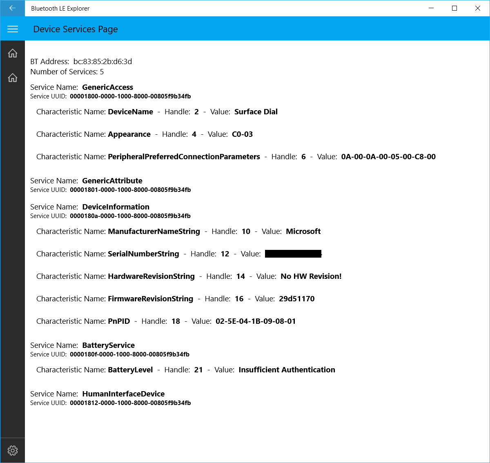Click the UUID 00001800-0000-1000-8000-00805f9b34fb

pyautogui.click(x=130, y=96)
